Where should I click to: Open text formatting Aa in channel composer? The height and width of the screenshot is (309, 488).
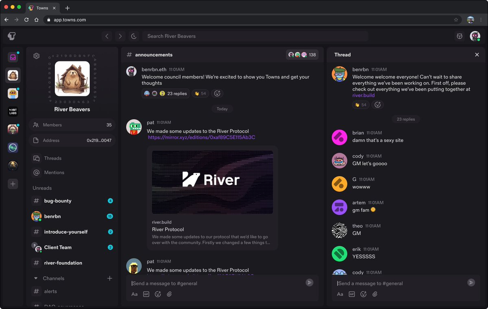coord(135,294)
